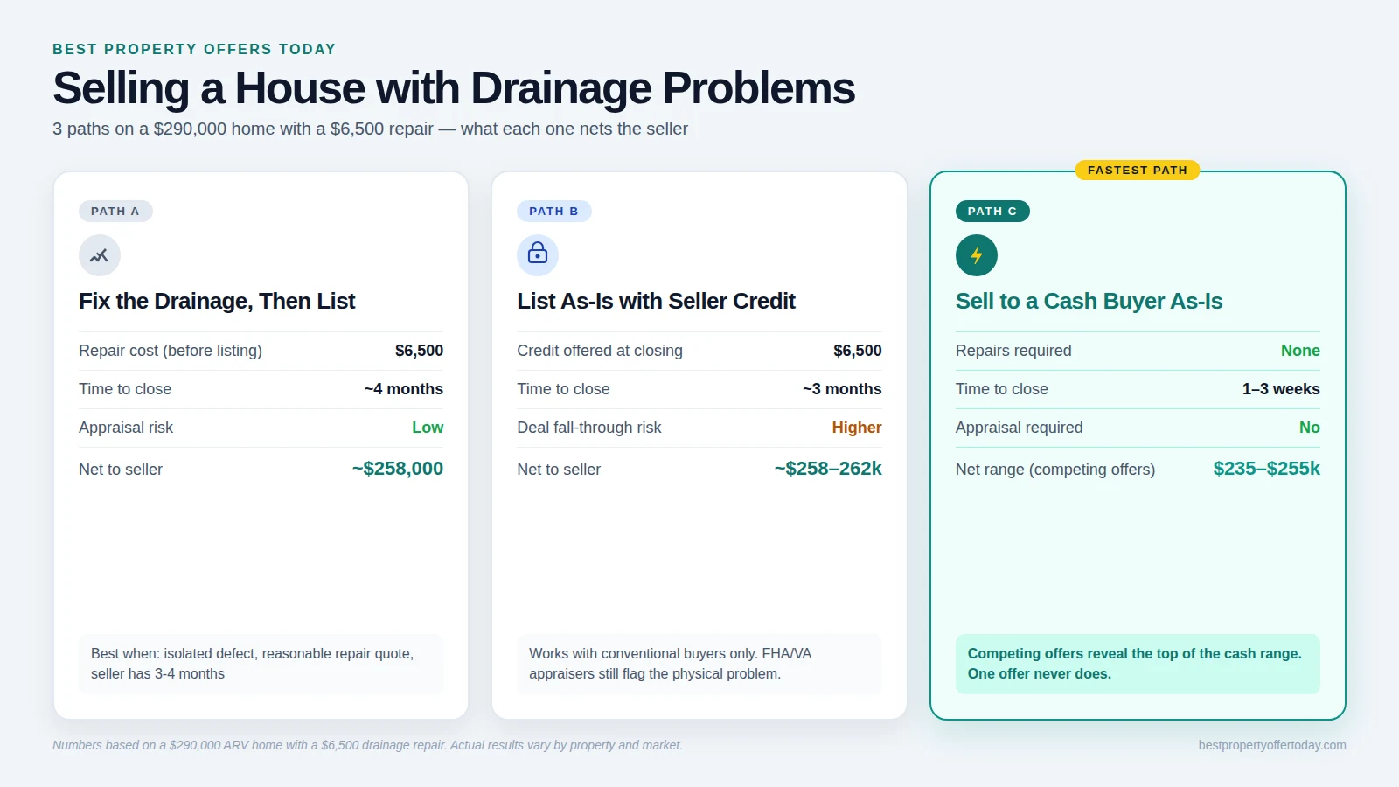This screenshot has width=1399, height=787.
Task: Click Path B credit value $6,500
Action: tap(858, 351)
